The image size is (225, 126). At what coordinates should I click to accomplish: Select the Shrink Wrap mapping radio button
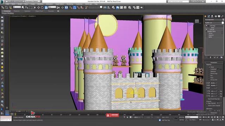click(209, 73)
